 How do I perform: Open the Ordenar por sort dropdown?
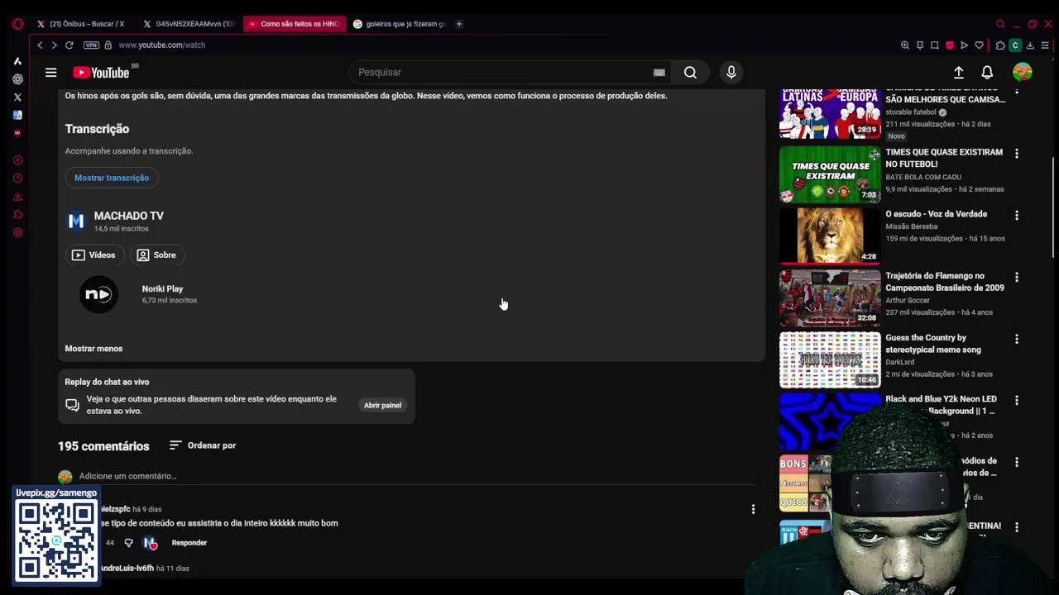pos(203,445)
